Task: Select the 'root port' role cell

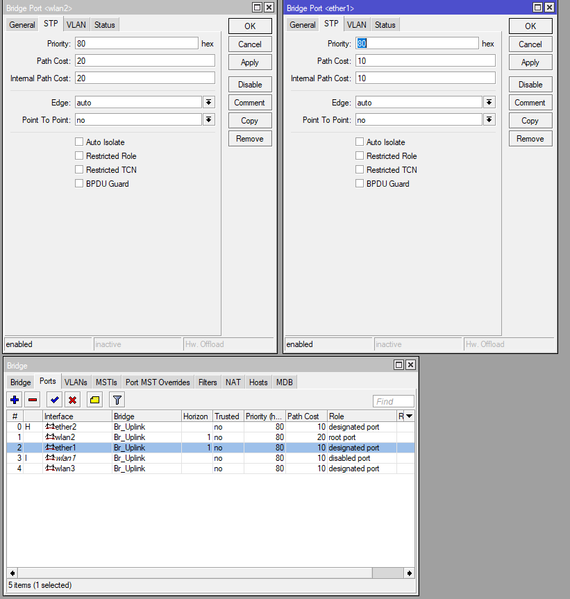Action: (362, 437)
